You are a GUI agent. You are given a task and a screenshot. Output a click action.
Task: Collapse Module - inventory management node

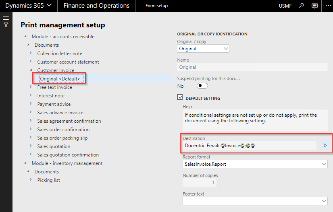click(x=25, y=163)
